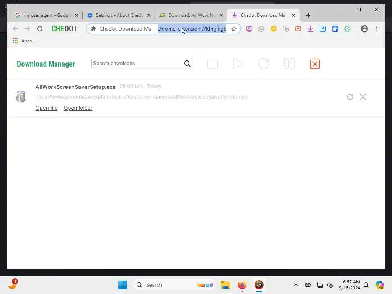This screenshot has height=294, width=392.
Task: Click the screensaversplanet.com download URL
Action: [142, 97]
